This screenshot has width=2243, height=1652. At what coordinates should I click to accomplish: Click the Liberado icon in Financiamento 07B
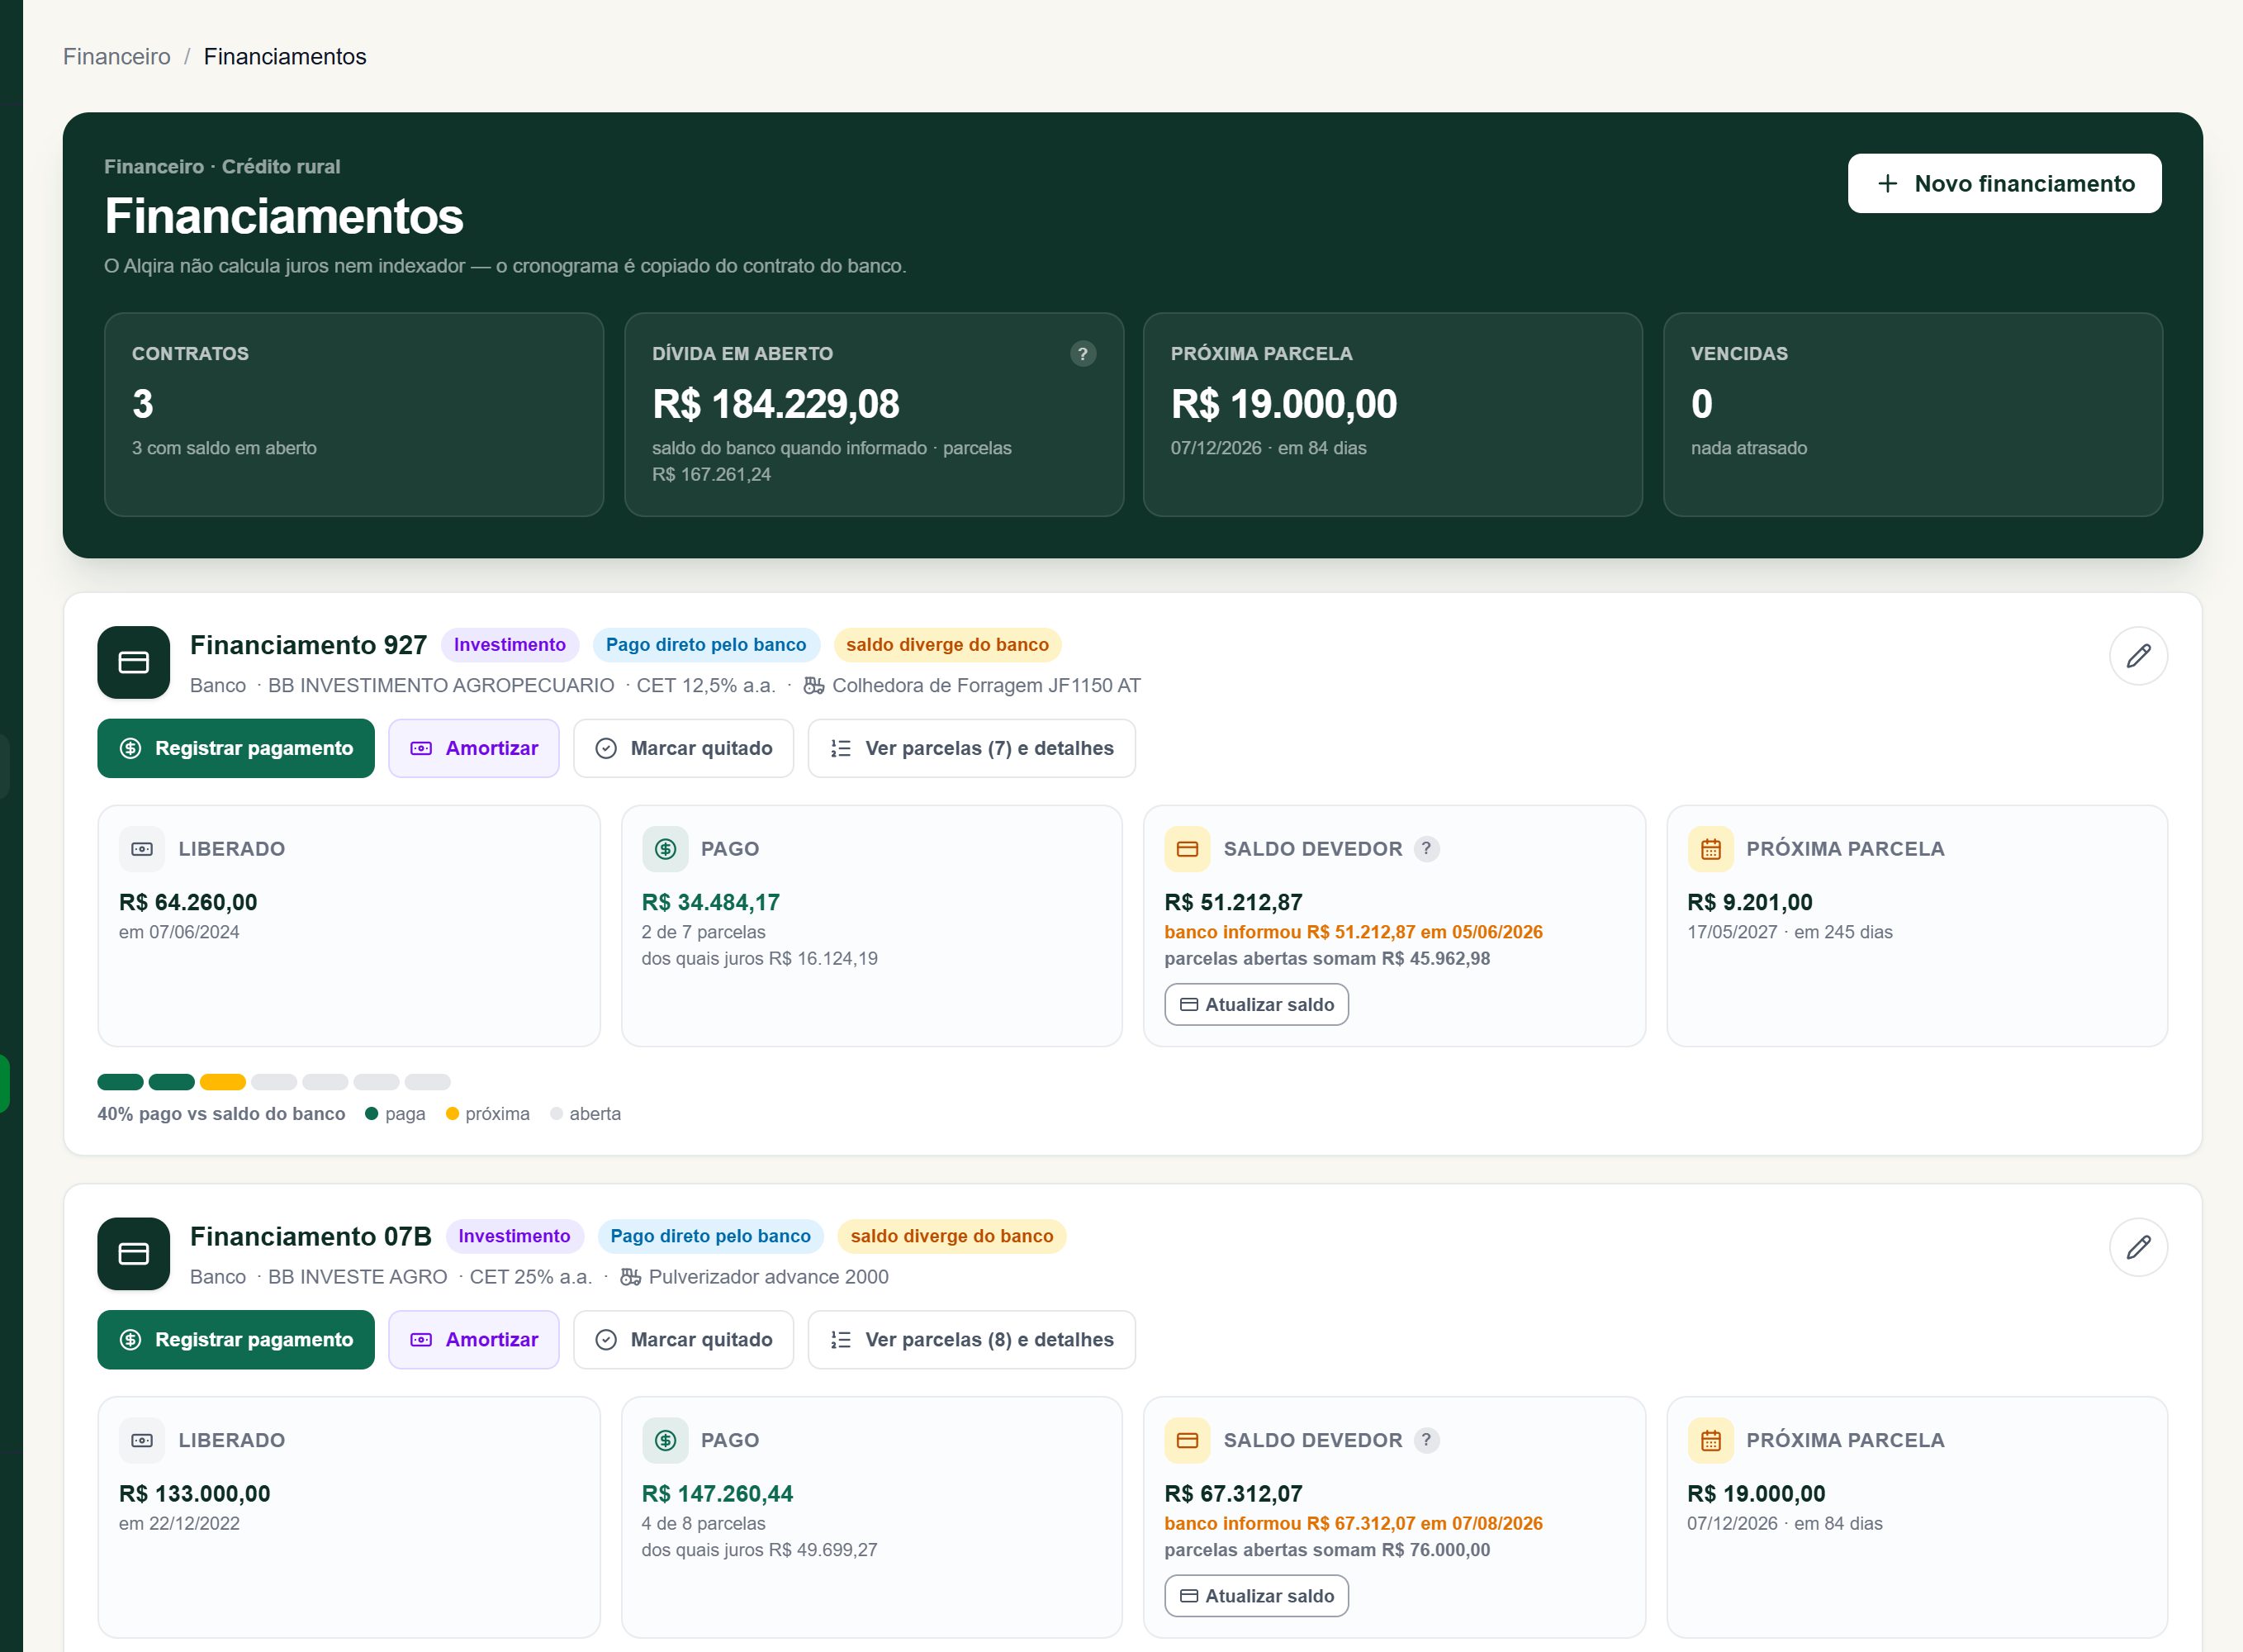(x=142, y=1440)
